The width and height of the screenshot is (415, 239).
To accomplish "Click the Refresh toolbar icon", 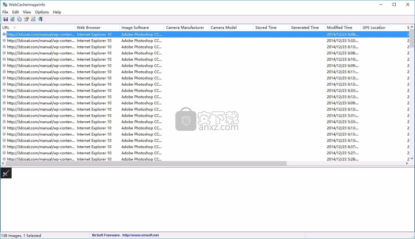I will [12, 19].
